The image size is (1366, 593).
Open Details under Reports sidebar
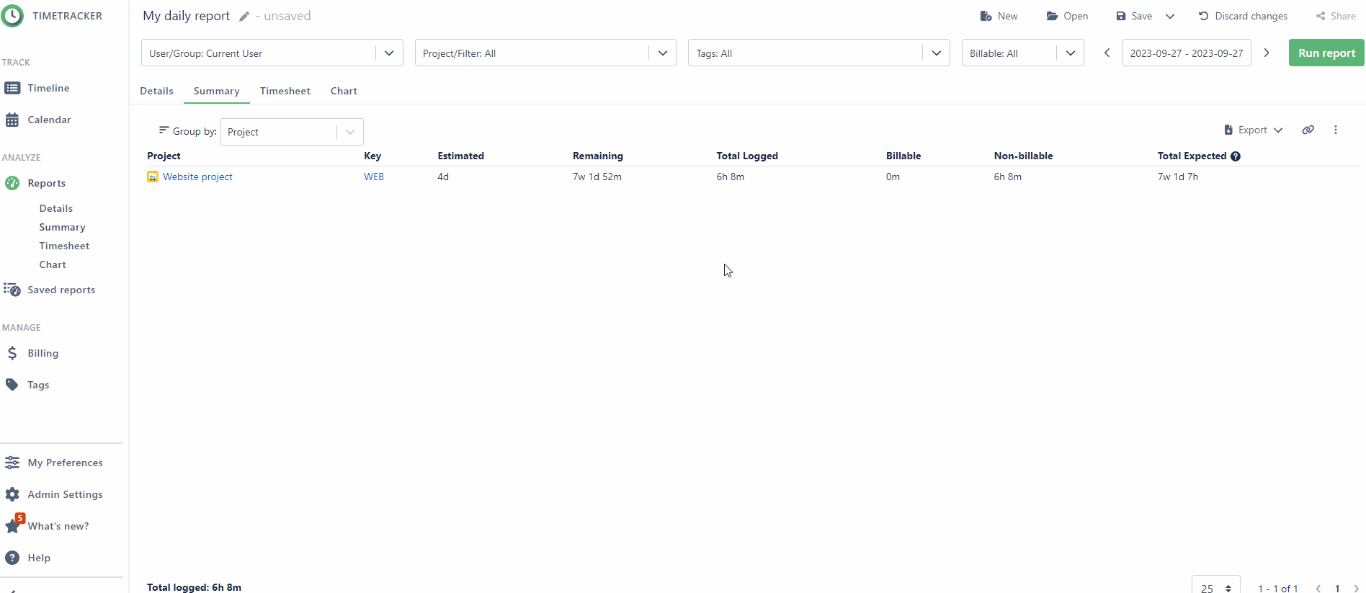point(56,208)
